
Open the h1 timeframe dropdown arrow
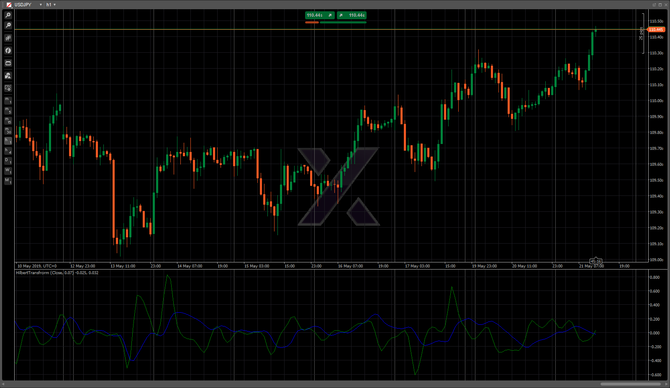[55, 5]
